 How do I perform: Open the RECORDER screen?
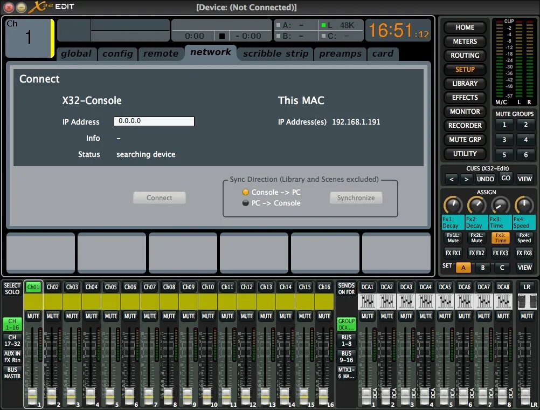coord(465,126)
